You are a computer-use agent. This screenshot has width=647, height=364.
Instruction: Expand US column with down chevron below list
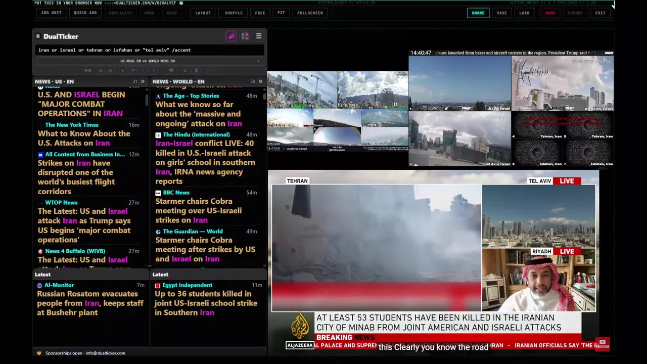[x=149, y=266]
